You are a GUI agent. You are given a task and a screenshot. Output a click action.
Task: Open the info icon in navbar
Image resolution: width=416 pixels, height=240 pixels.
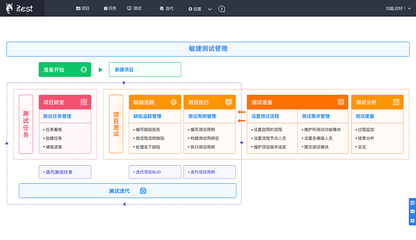point(222,9)
